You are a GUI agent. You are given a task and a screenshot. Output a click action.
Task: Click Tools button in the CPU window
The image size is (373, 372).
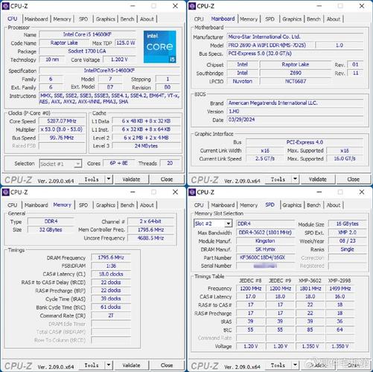pyautogui.click(x=92, y=179)
